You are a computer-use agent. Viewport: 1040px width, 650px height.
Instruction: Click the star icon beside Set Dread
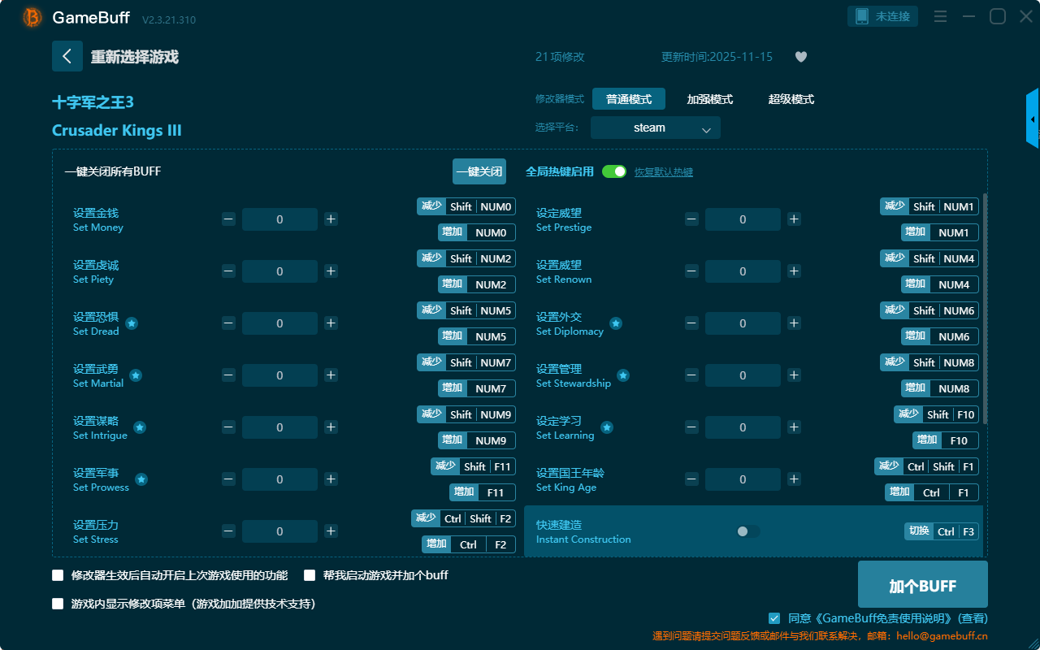[x=132, y=323]
